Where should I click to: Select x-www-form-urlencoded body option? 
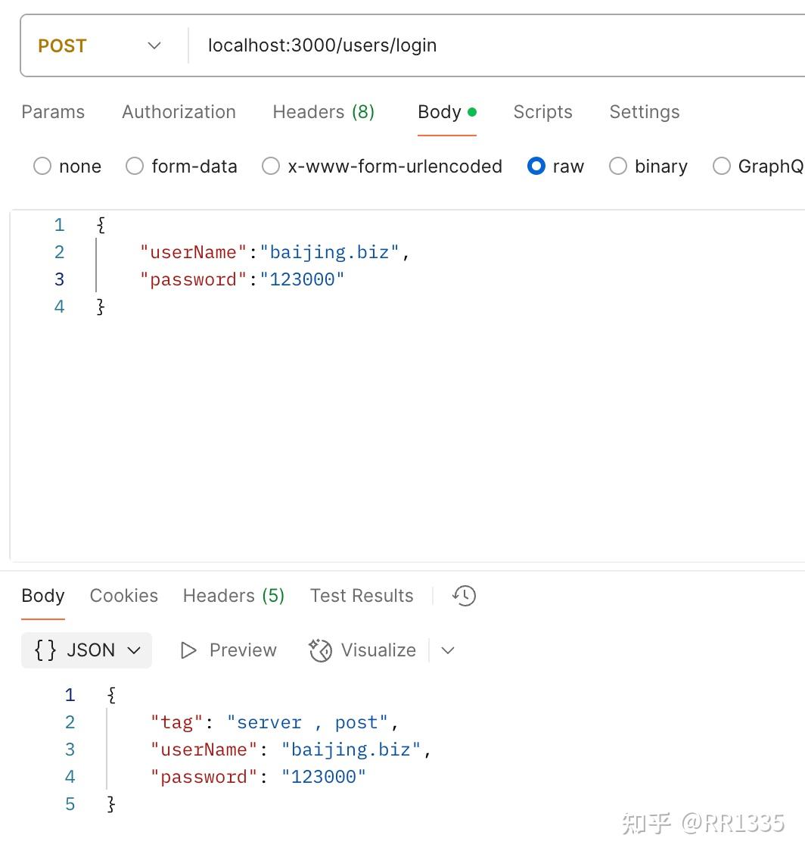point(271,167)
